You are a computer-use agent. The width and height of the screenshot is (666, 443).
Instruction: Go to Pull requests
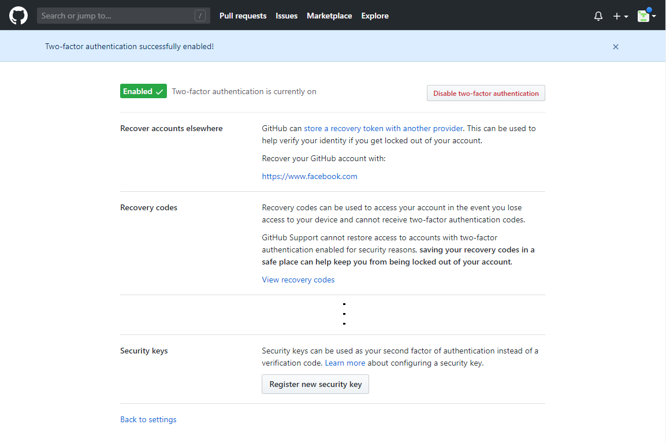pos(243,16)
